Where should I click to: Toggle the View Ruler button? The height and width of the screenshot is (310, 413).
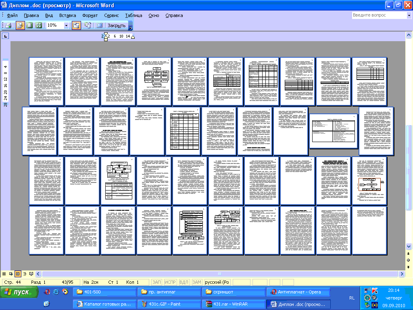[76, 25]
